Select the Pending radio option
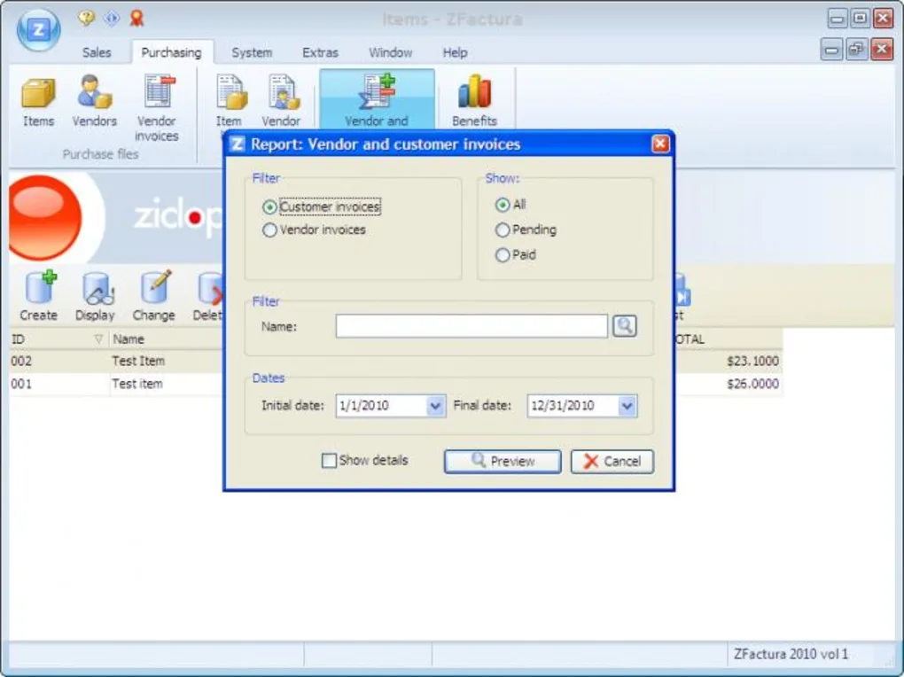The height and width of the screenshot is (677, 904). click(503, 230)
